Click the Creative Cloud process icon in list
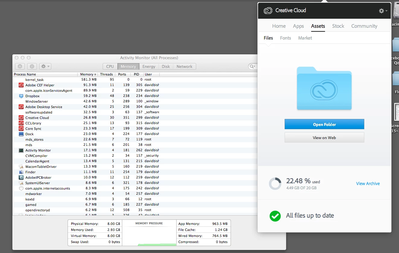This screenshot has width=399, height=253. [21, 118]
